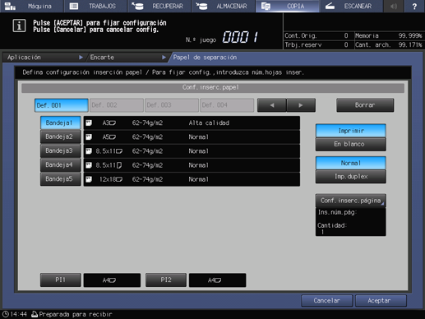Select the PI2 inserter tray
The height and width of the screenshot is (319, 425).
coord(166,280)
